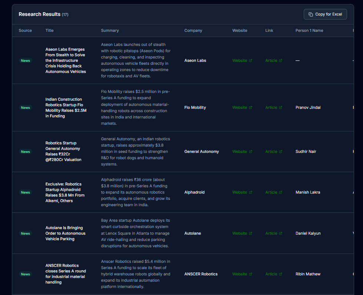The width and height of the screenshot is (363, 295).
Task: Click the Source column header
Action: point(25,31)
